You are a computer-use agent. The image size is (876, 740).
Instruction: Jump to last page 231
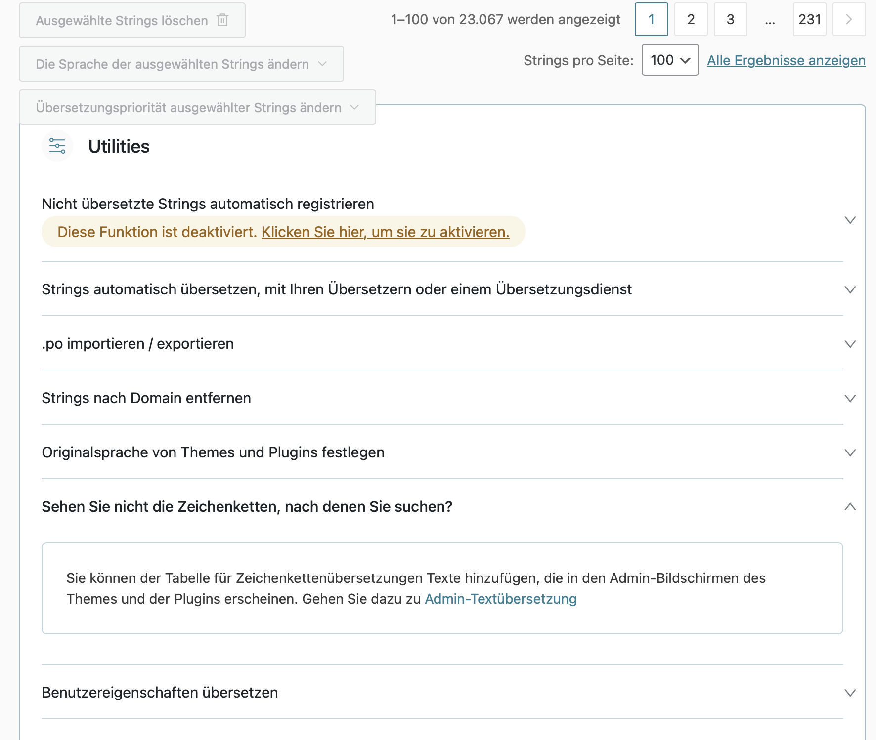(810, 20)
